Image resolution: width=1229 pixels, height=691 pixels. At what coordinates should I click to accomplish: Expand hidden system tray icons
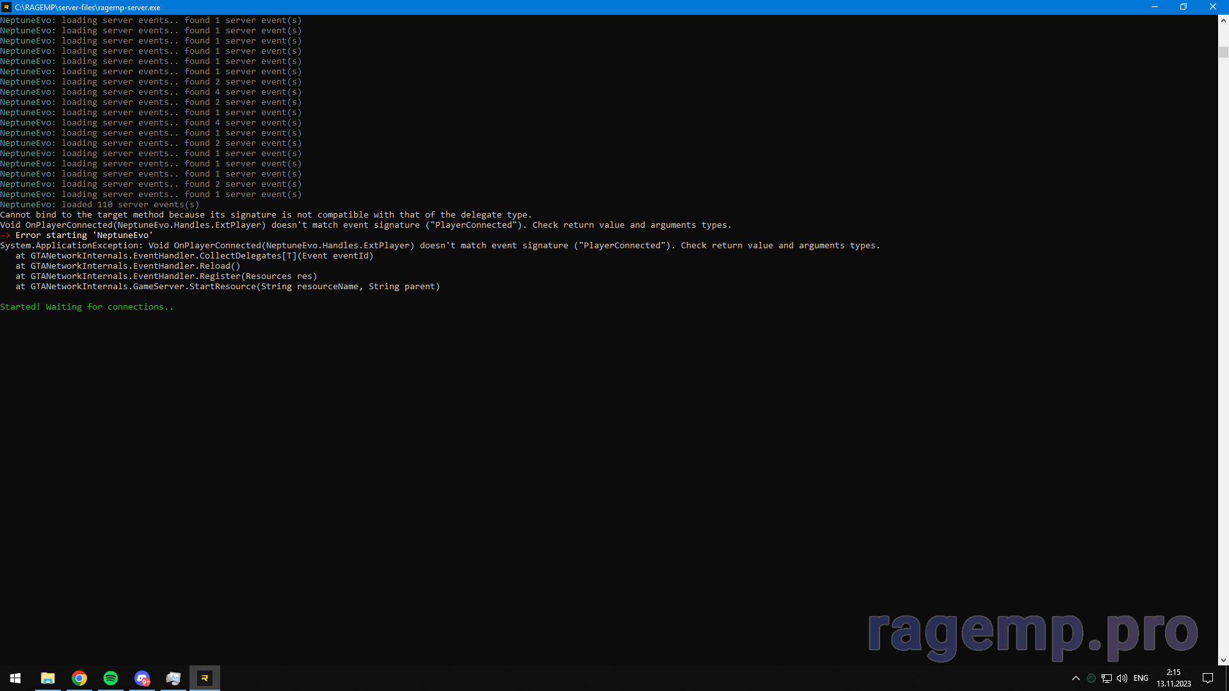pos(1076,678)
